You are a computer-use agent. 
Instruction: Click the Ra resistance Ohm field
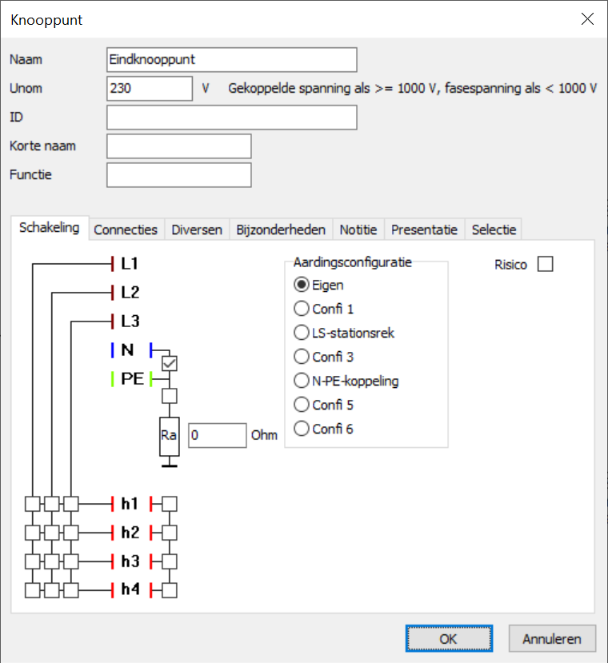pyautogui.click(x=217, y=435)
